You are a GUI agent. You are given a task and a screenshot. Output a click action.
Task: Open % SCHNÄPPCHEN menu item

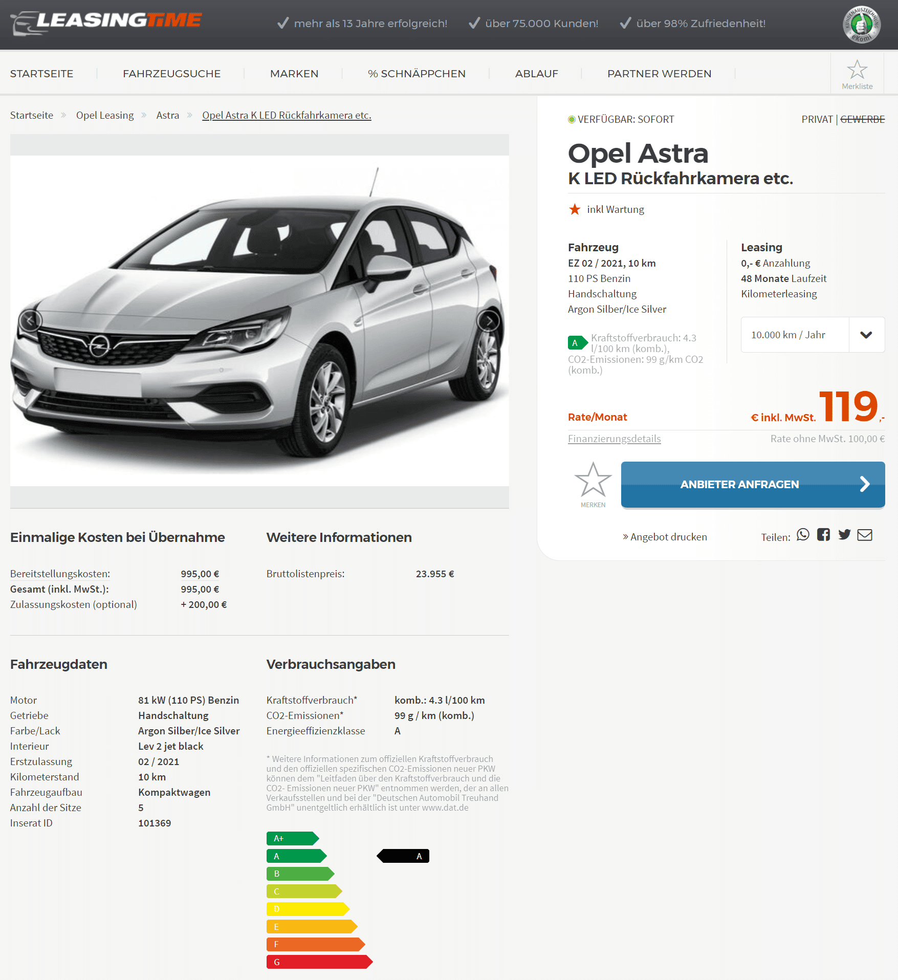coord(417,74)
